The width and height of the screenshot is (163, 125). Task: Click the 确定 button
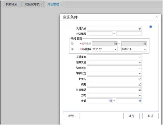pos(131,116)
